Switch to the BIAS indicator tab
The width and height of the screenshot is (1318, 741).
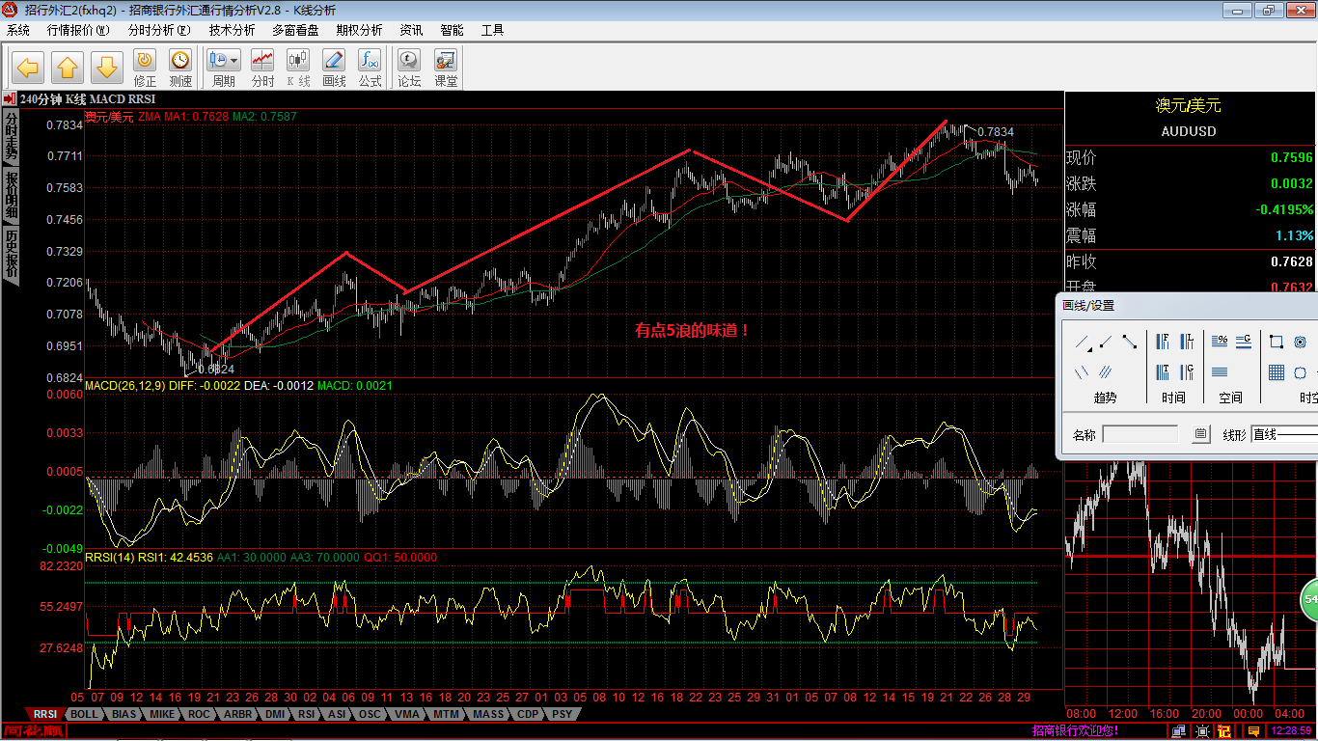pyautogui.click(x=124, y=715)
